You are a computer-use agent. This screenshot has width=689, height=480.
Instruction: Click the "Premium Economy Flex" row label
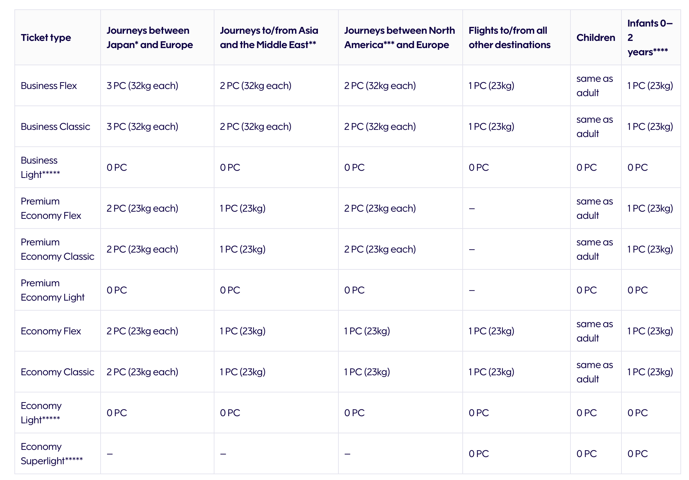coord(51,208)
